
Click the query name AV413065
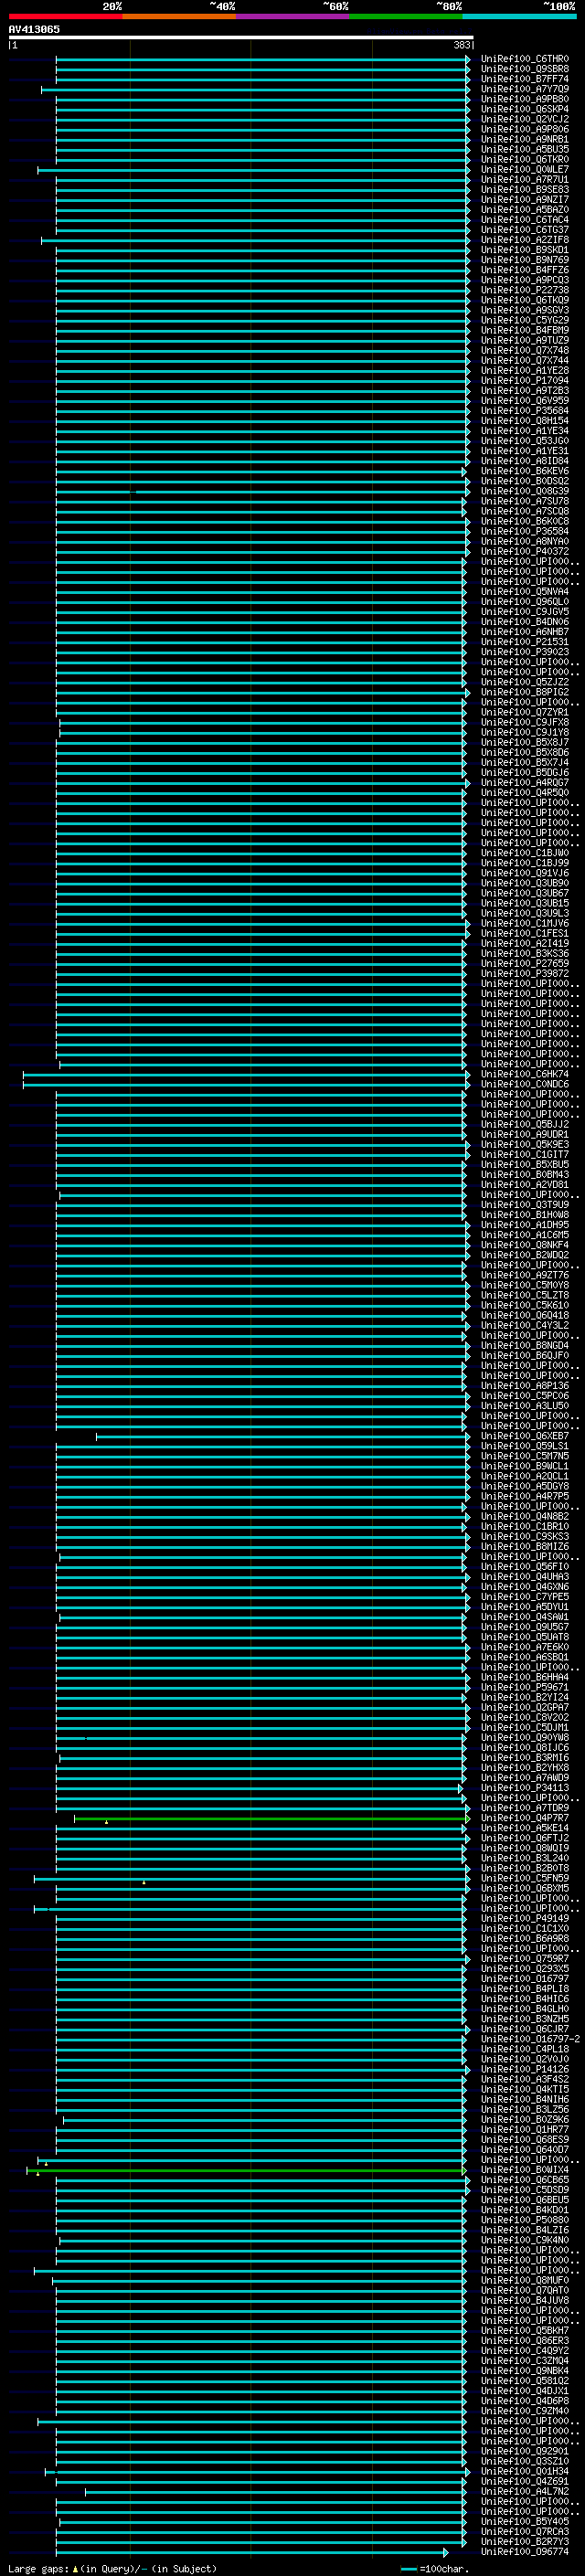click(34, 29)
